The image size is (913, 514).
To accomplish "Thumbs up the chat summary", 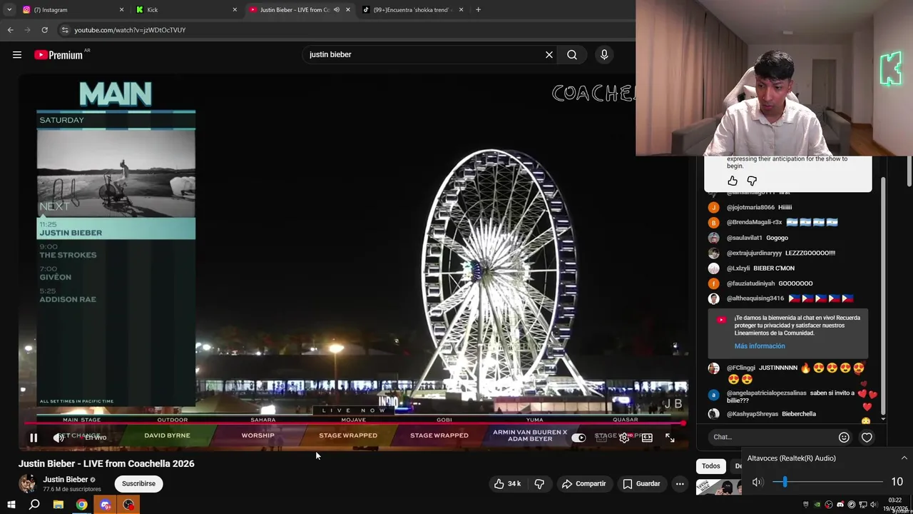I will 733,181.
